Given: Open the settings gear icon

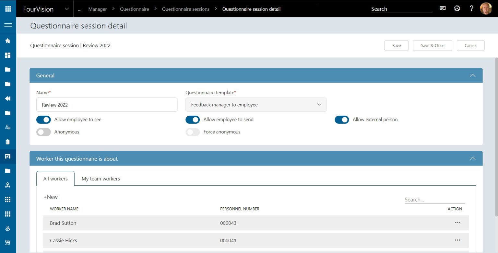Looking at the screenshot, I should point(457,9).
